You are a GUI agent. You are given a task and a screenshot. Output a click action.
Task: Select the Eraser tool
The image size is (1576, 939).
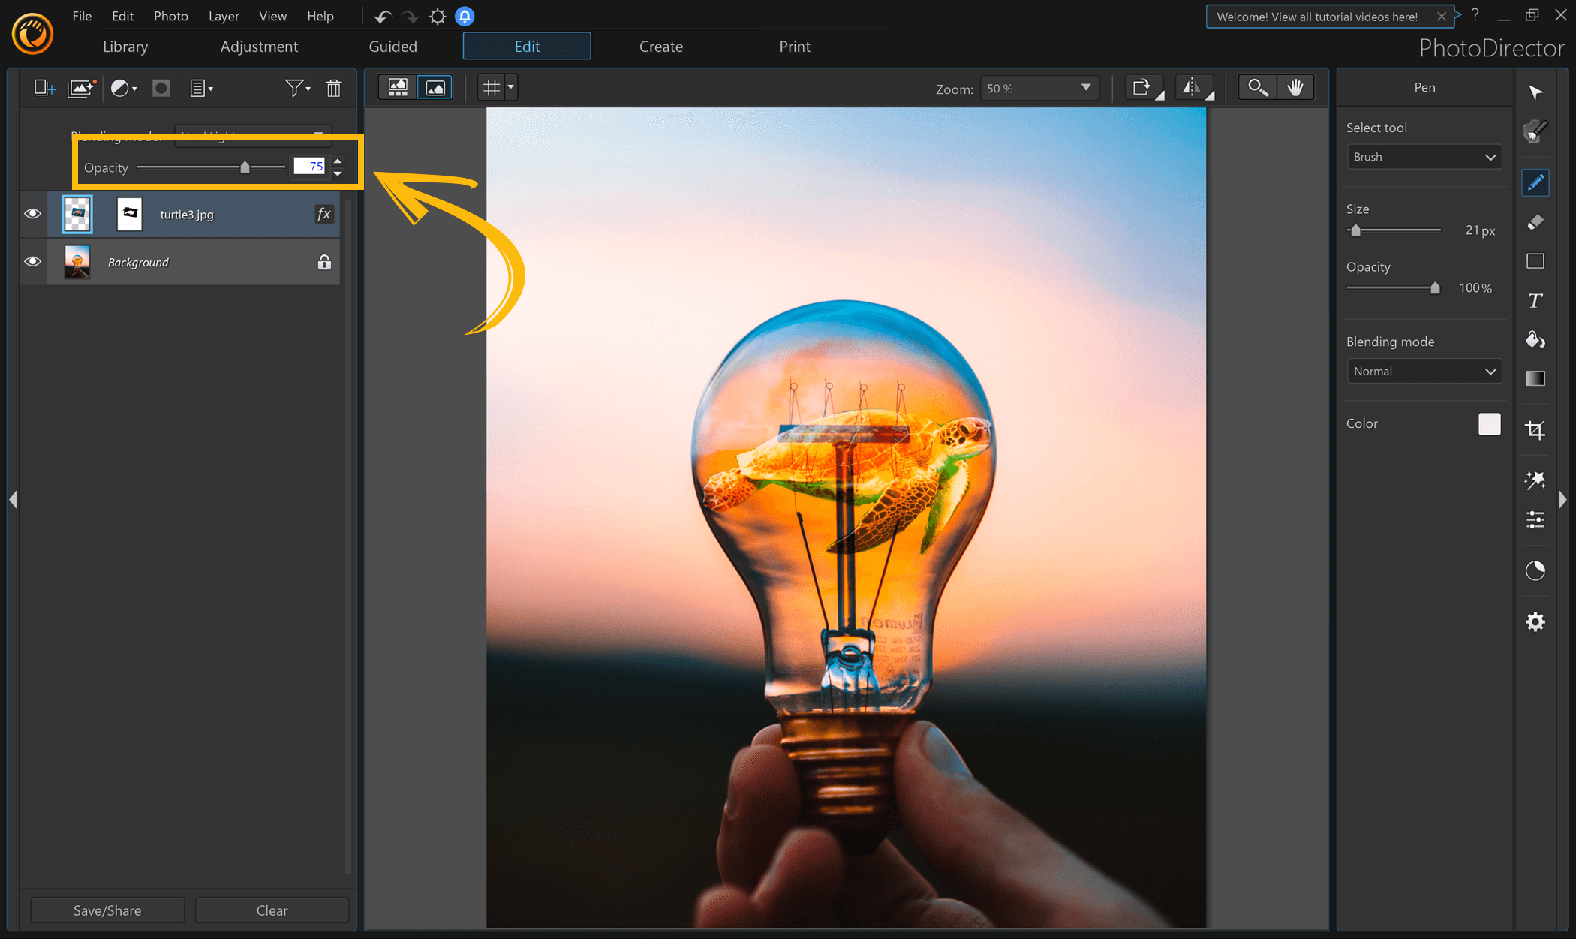tap(1535, 222)
